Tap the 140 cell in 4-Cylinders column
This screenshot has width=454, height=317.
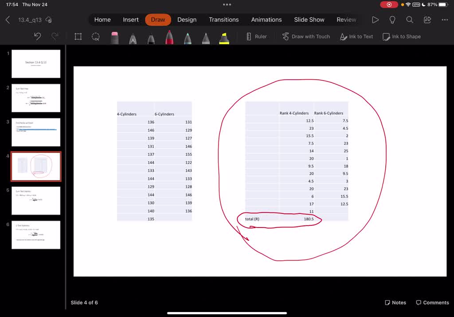coord(151,211)
